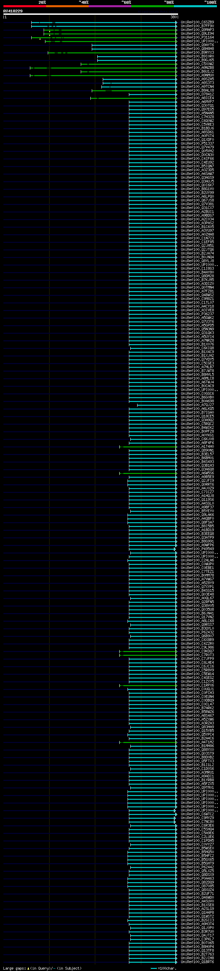Click label UniRef100_A9NMU0
Screen dimensions: 220x971
pos(197,75)
